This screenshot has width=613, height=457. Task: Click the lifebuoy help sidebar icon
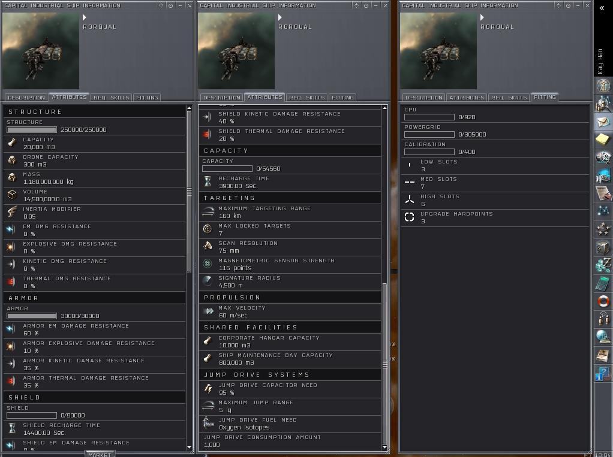(603, 301)
